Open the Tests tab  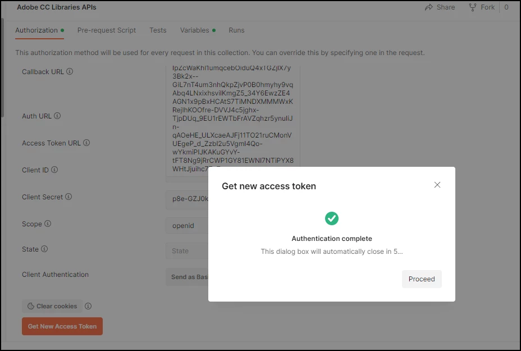[x=158, y=30]
